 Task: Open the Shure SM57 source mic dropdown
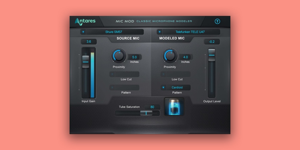point(112,32)
